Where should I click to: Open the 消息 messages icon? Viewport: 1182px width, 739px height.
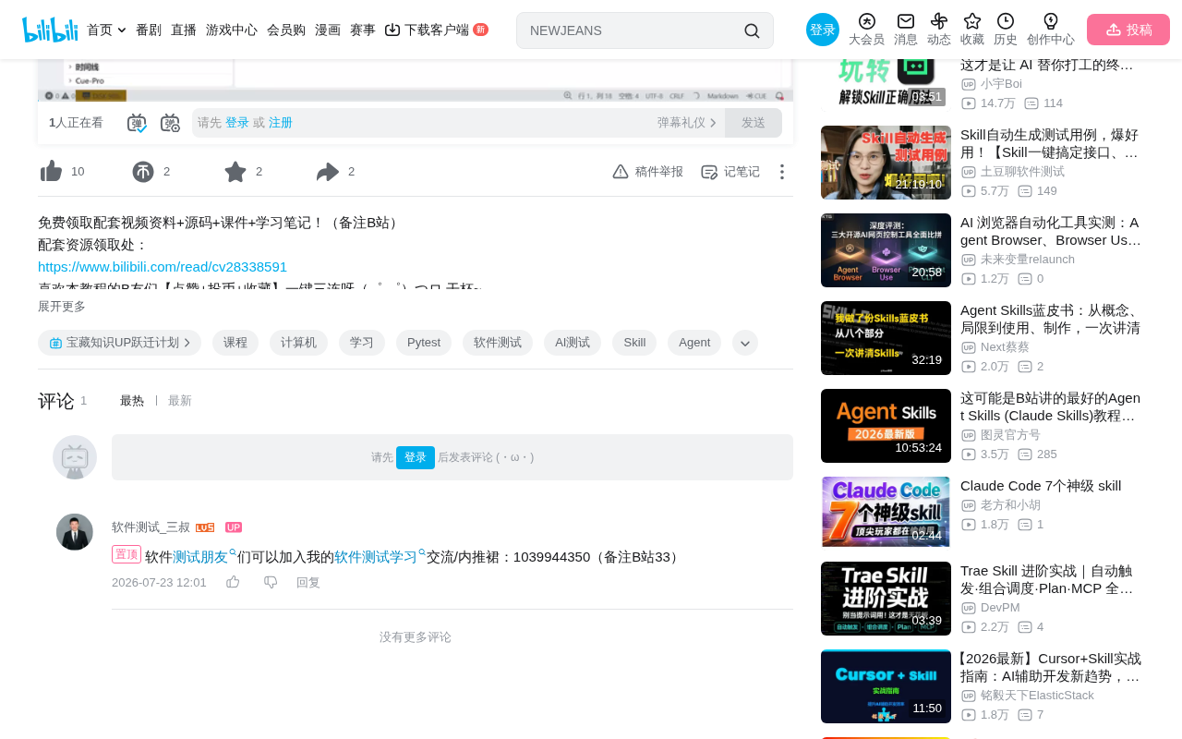pyautogui.click(x=906, y=21)
